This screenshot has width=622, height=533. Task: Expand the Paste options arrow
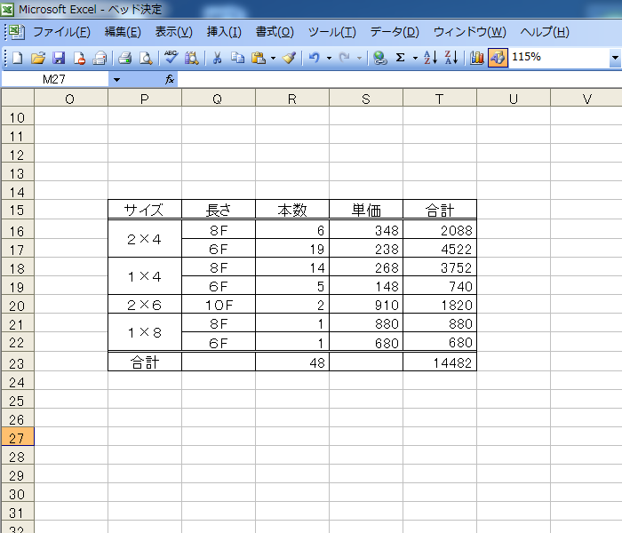(273, 59)
